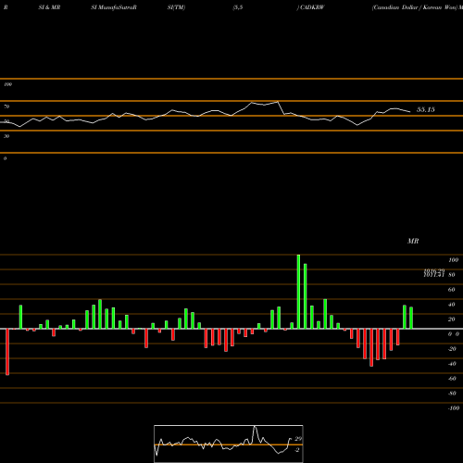
Task: Click the RSI line peak near the 70 level
Action: tap(278, 102)
